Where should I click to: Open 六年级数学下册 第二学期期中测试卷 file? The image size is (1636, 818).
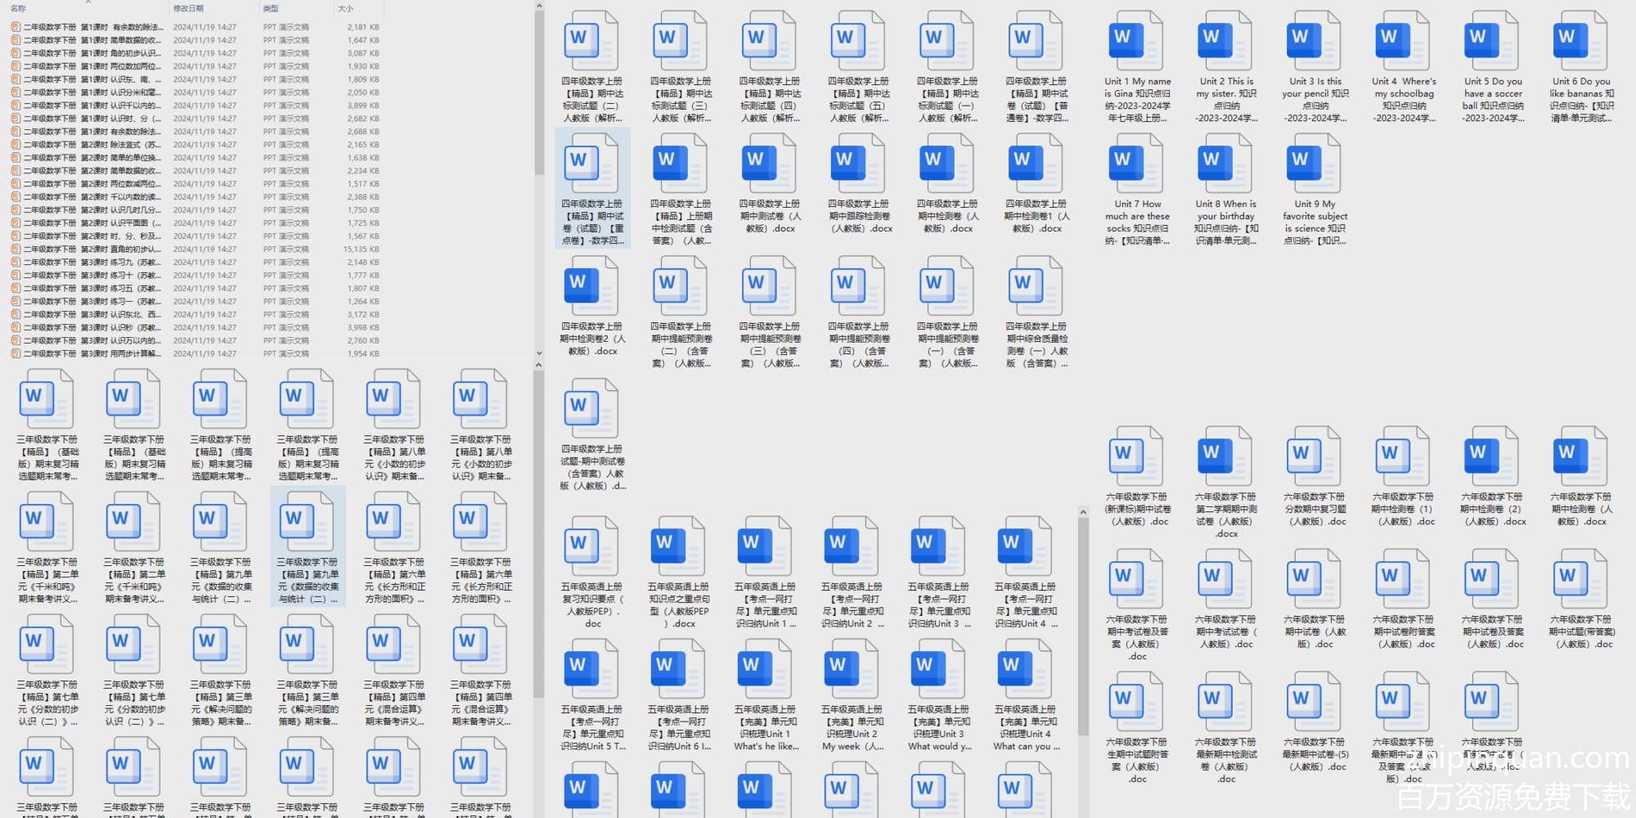click(1225, 483)
